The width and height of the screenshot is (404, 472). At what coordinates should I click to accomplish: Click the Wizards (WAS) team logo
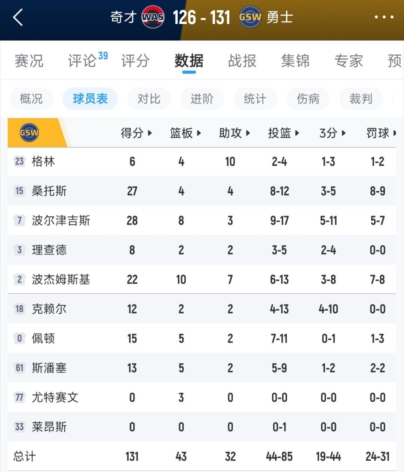(x=153, y=16)
